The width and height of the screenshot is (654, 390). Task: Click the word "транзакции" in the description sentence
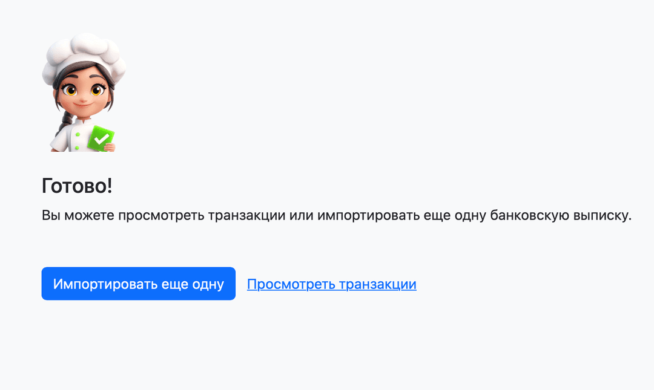tap(247, 216)
